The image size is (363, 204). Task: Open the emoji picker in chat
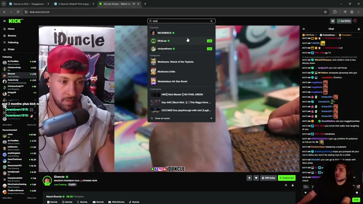(357, 193)
